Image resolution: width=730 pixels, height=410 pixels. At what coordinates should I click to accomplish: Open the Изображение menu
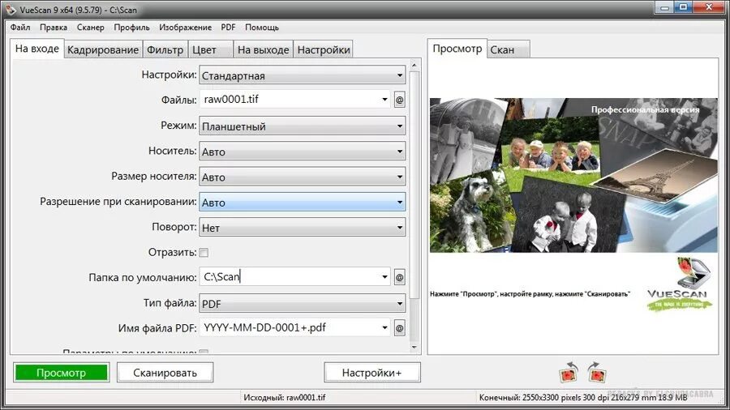tap(185, 28)
